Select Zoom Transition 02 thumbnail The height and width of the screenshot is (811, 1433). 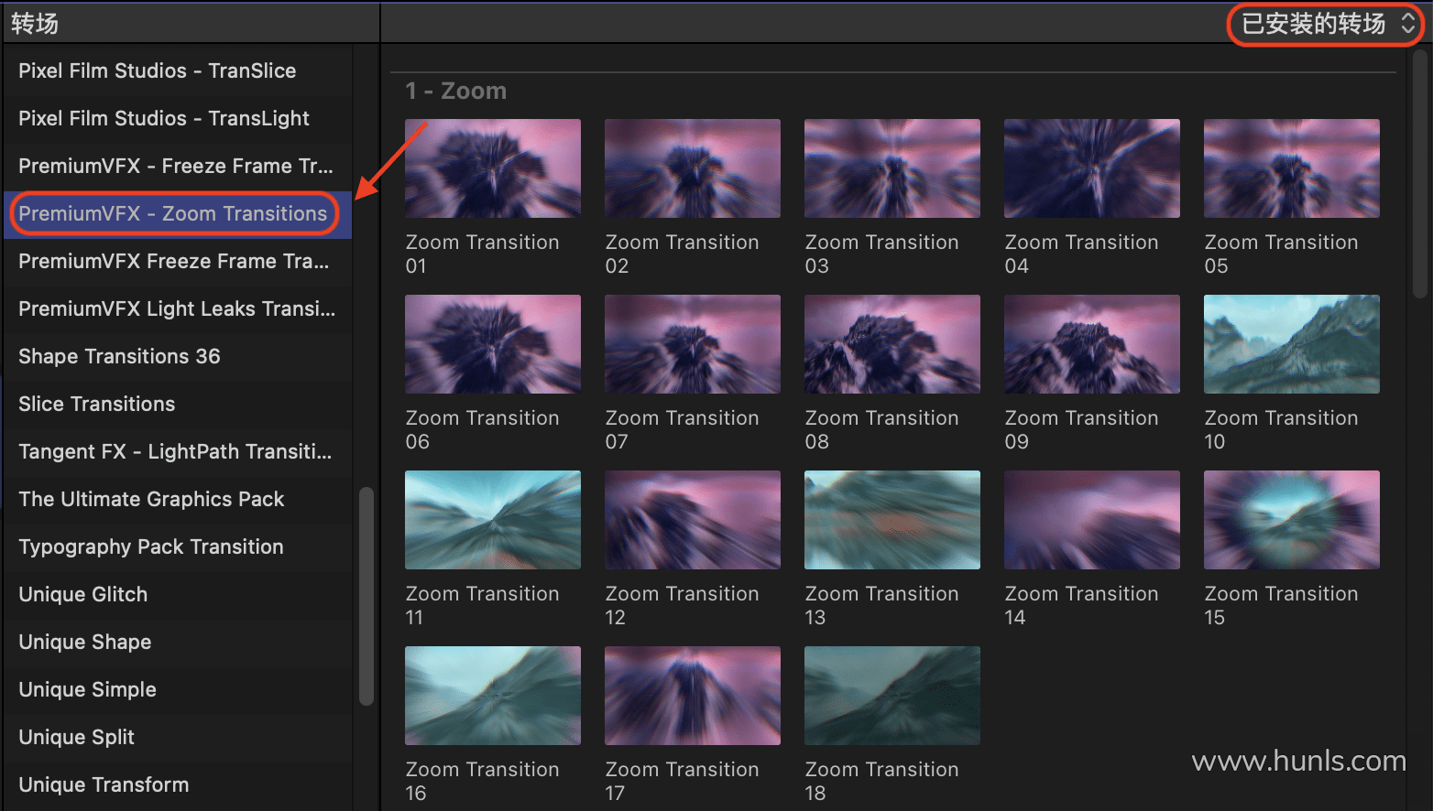point(693,168)
